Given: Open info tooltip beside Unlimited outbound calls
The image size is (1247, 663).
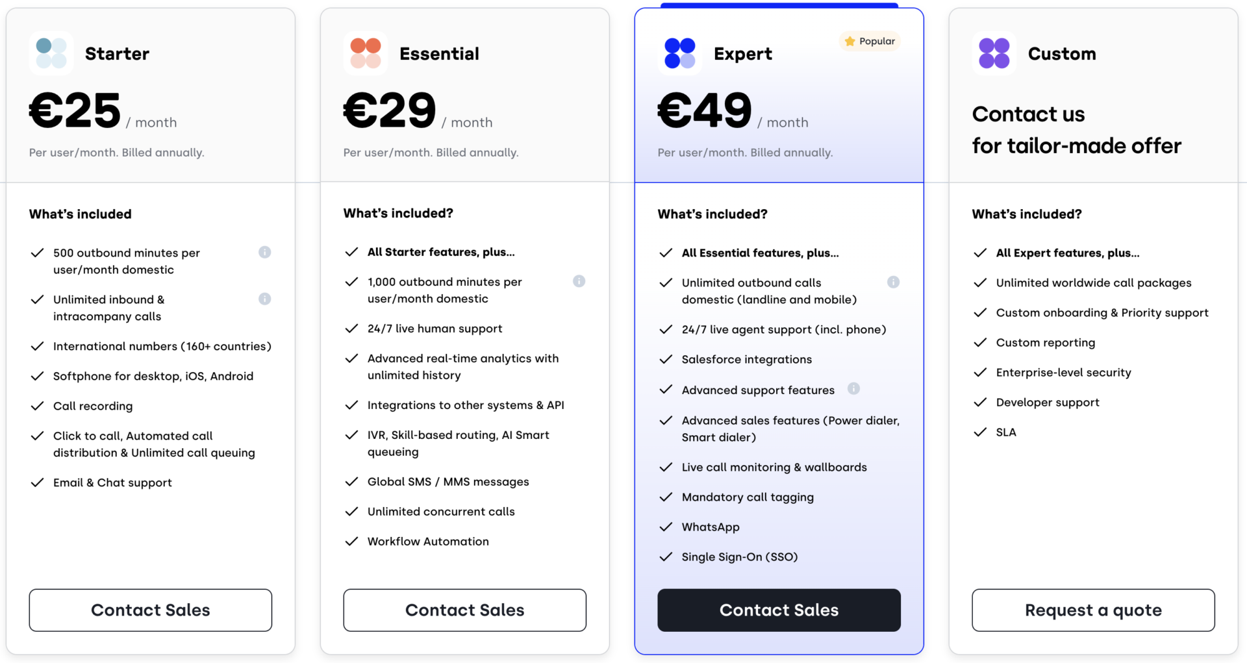Looking at the screenshot, I should tap(893, 282).
